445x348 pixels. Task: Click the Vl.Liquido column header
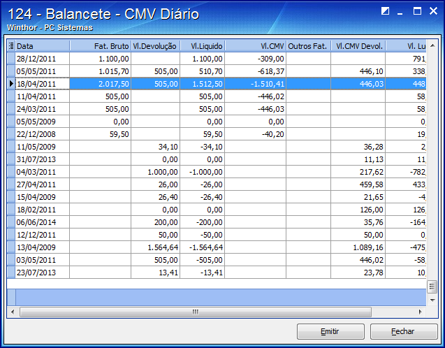pyautogui.click(x=203, y=46)
